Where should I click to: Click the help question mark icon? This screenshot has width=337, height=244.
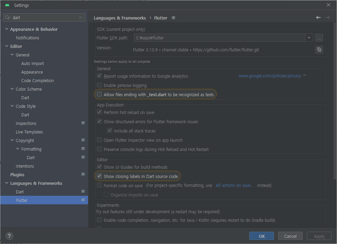click(x=10, y=236)
